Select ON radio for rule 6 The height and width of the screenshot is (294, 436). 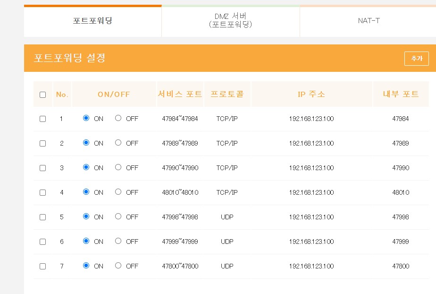click(86, 241)
